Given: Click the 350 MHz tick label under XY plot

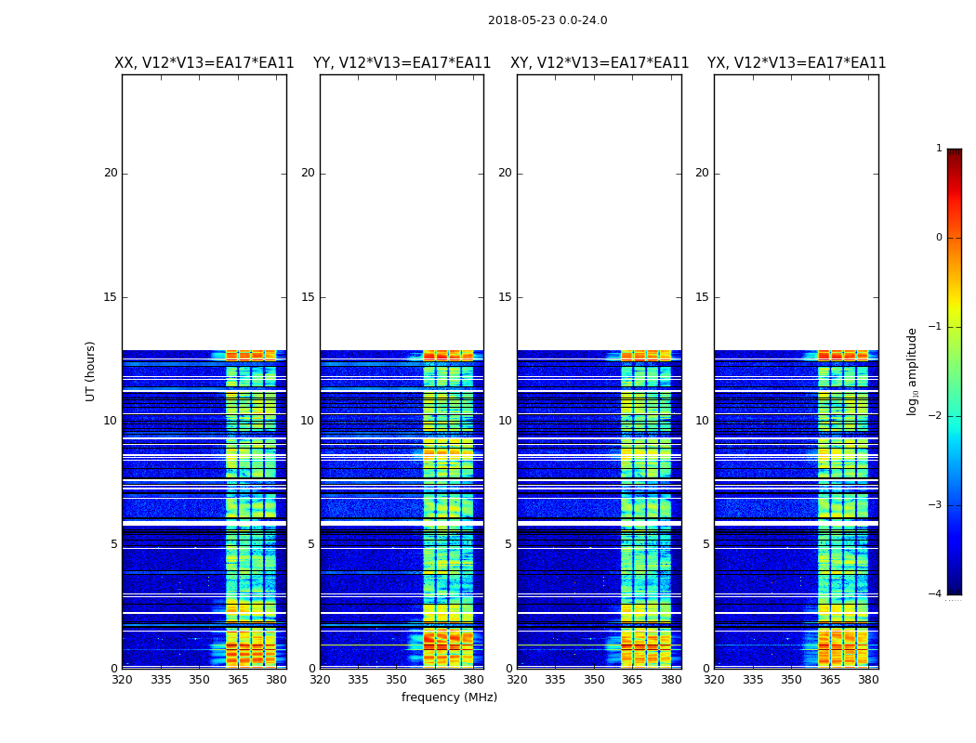Looking at the screenshot, I should coord(594,680).
